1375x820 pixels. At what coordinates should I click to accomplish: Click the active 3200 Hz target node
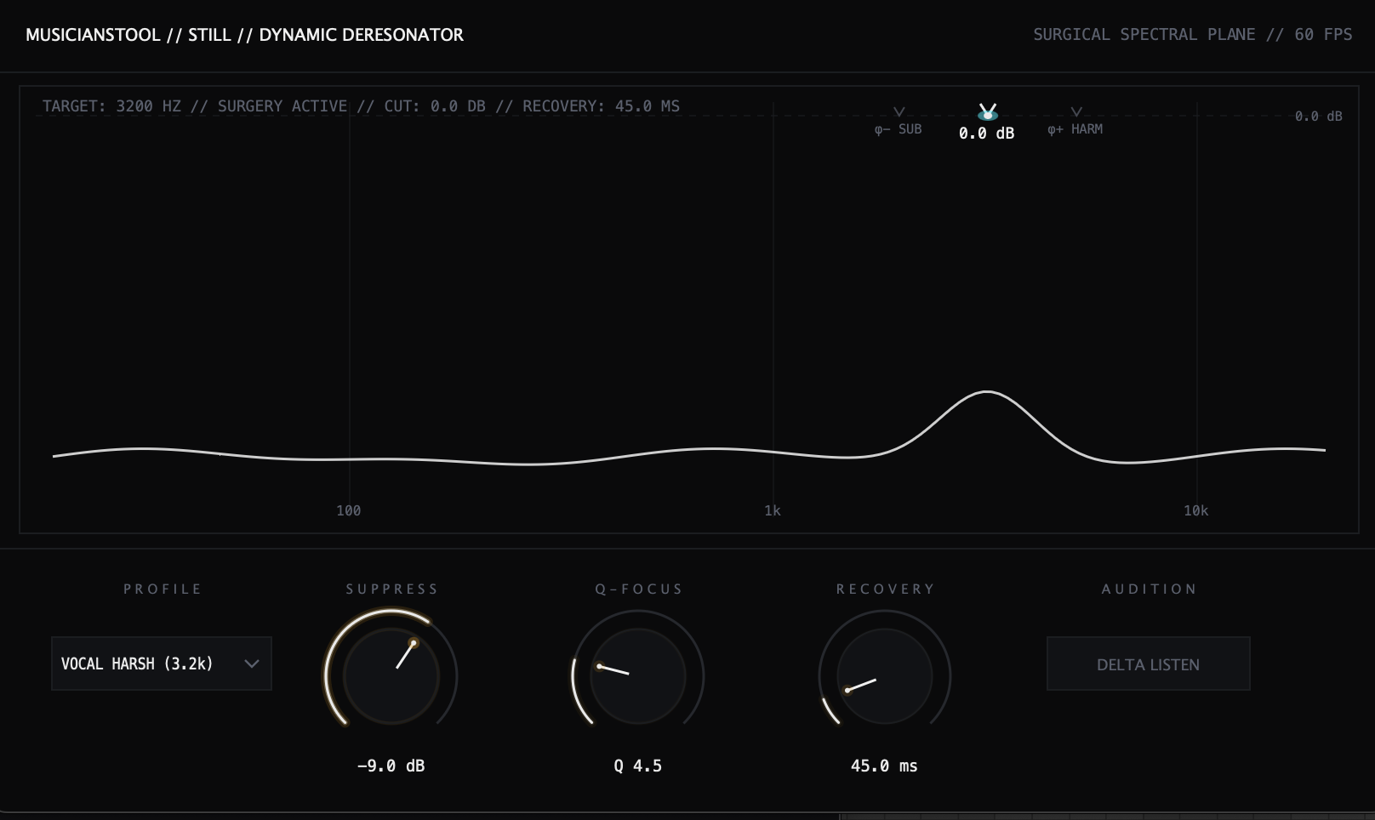tap(987, 112)
